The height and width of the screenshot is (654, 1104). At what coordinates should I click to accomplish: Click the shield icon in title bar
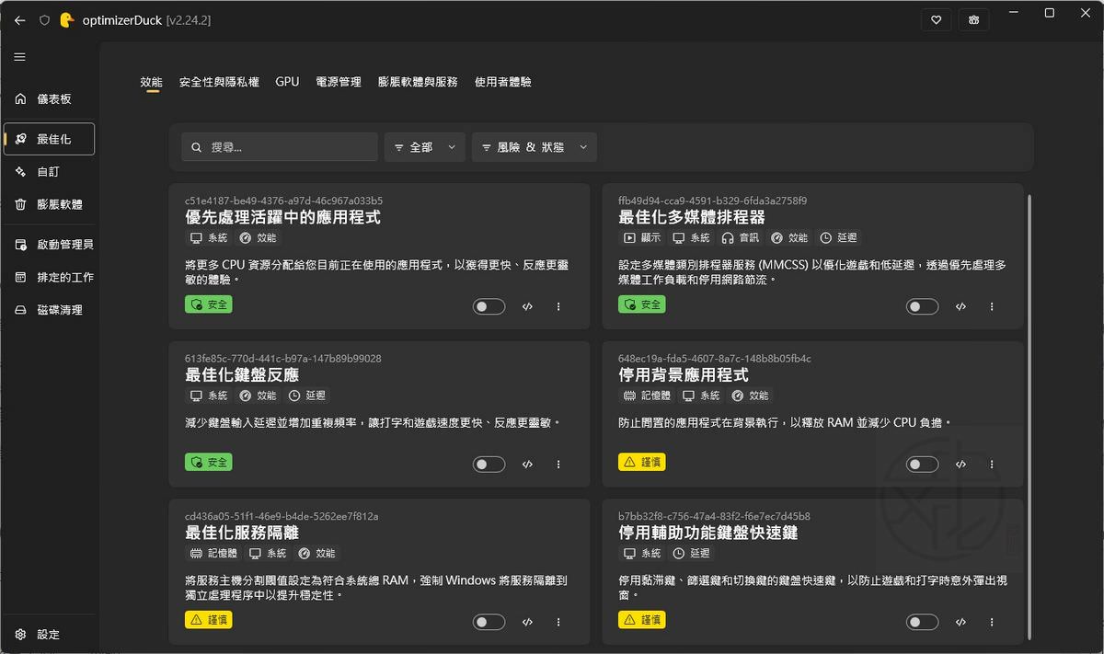tap(44, 19)
